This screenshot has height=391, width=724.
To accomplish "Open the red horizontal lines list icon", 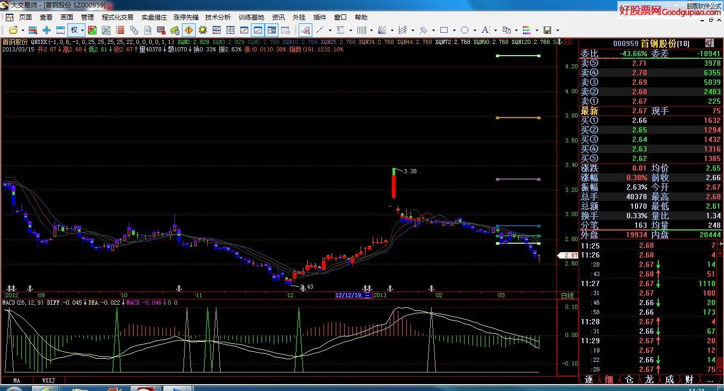I will click(x=120, y=30).
